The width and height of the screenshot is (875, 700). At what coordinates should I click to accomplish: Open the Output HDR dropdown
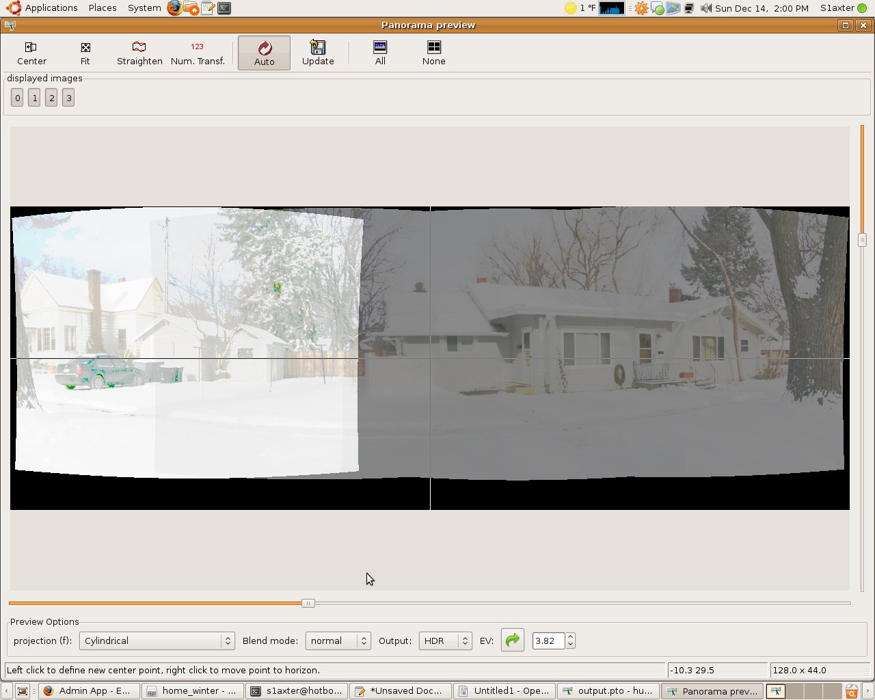[x=445, y=641]
